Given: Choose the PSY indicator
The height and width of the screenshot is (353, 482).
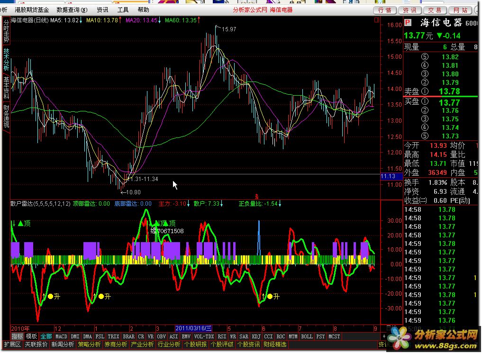Looking at the screenshot, I should click(x=320, y=336).
